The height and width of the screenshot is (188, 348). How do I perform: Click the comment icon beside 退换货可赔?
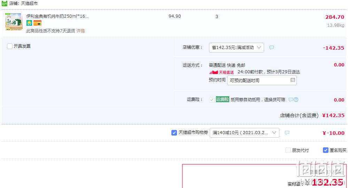point(291,100)
